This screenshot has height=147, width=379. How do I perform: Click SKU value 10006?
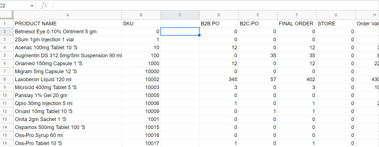point(141,103)
